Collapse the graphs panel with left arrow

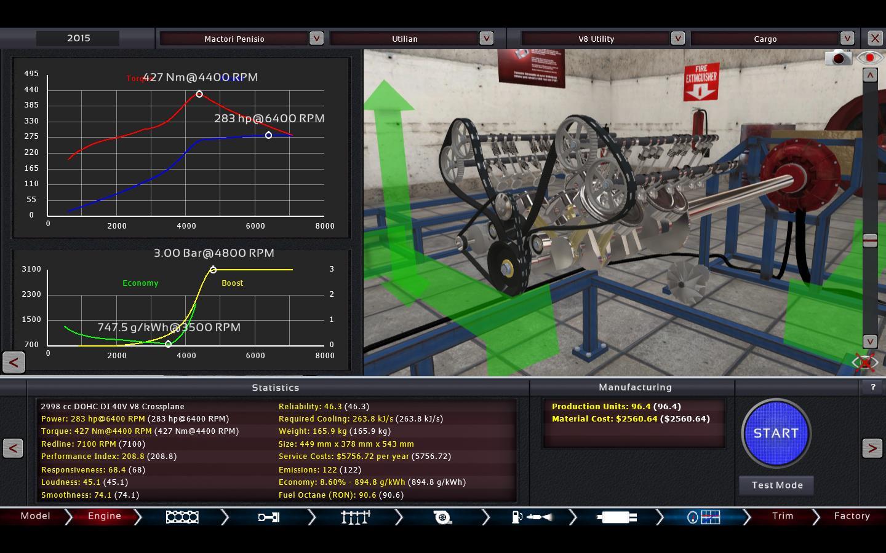click(x=14, y=362)
